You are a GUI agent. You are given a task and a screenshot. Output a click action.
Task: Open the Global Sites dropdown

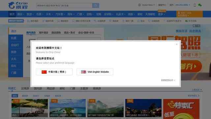[148, 5]
